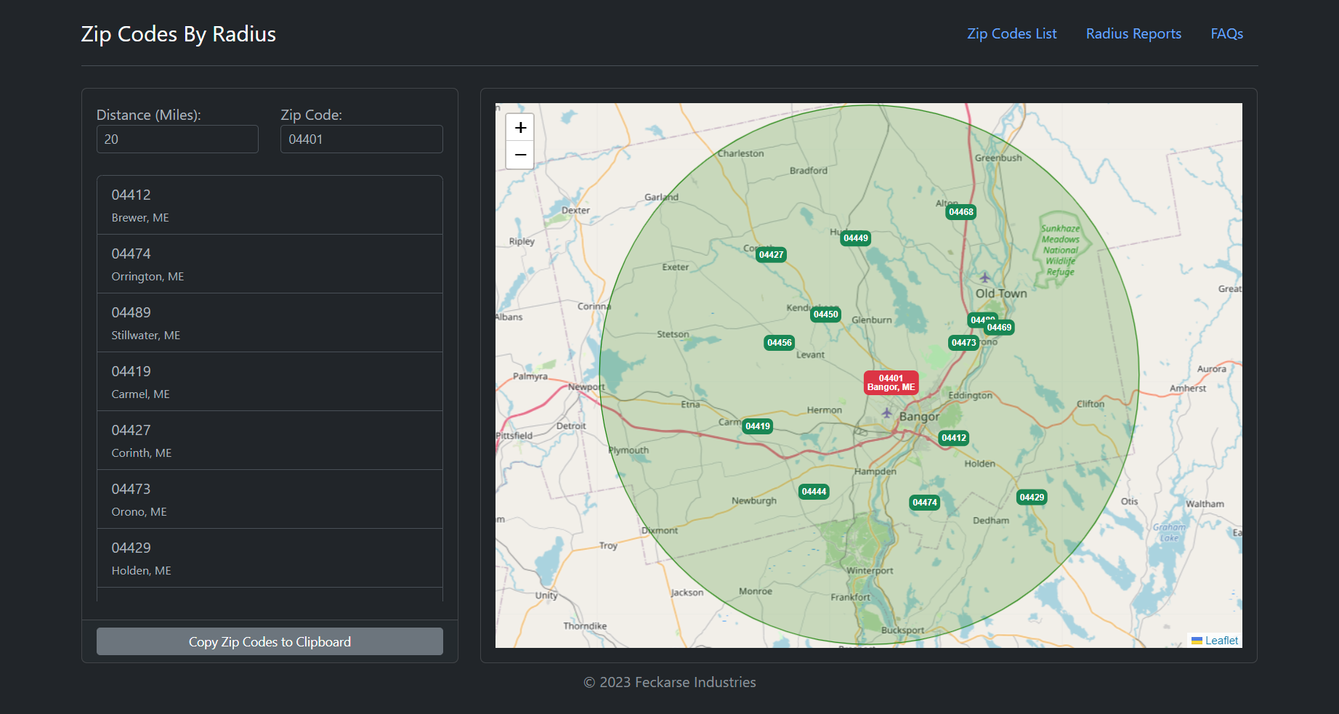Open the FAQs page
Viewport: 1339px width, 714px height.
(1226, 33)
